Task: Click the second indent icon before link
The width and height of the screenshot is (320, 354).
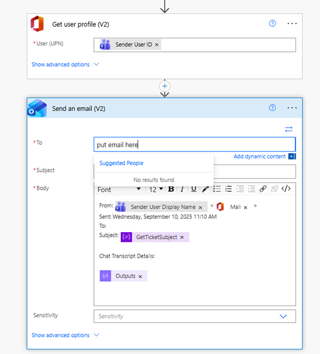Action: pos(251,189)
